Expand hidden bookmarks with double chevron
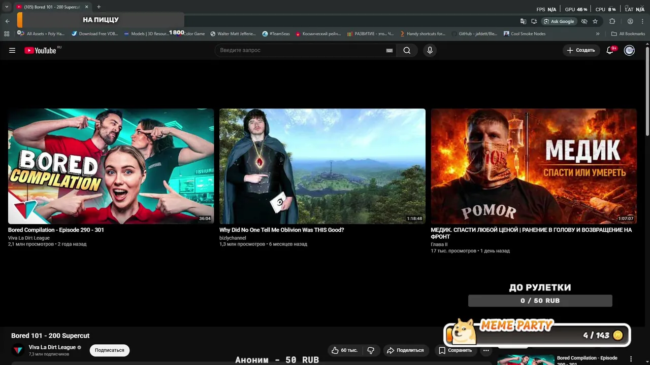 coord(598,34)
